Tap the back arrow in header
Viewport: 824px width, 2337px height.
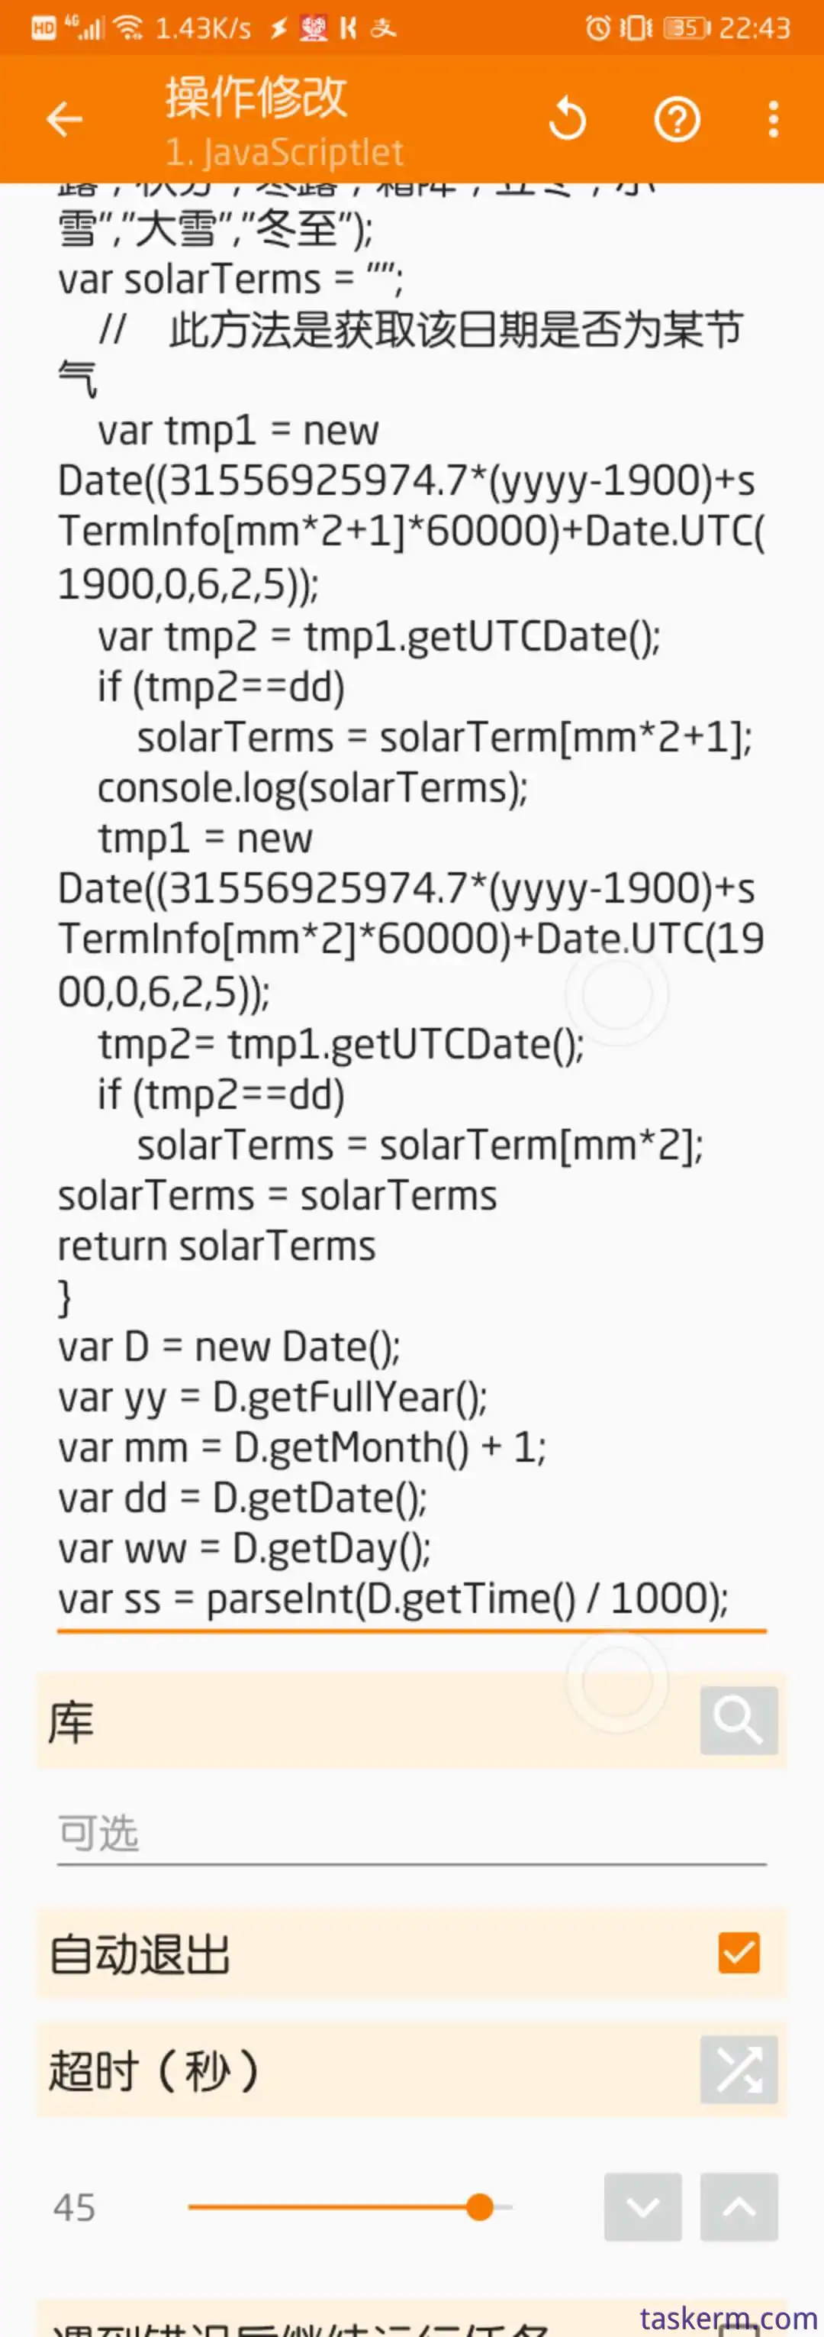point(64,119)
